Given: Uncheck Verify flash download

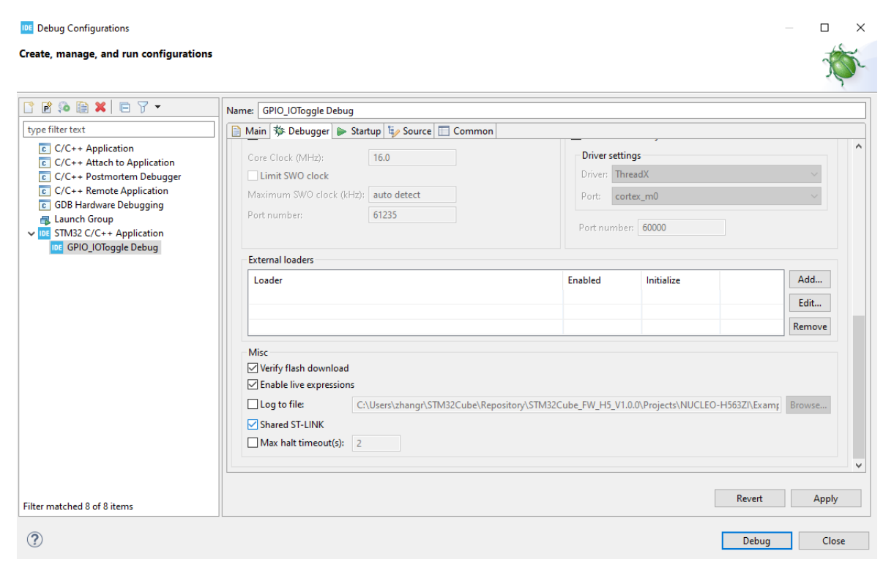Looking at the screenshot, I should click(253, 368).
